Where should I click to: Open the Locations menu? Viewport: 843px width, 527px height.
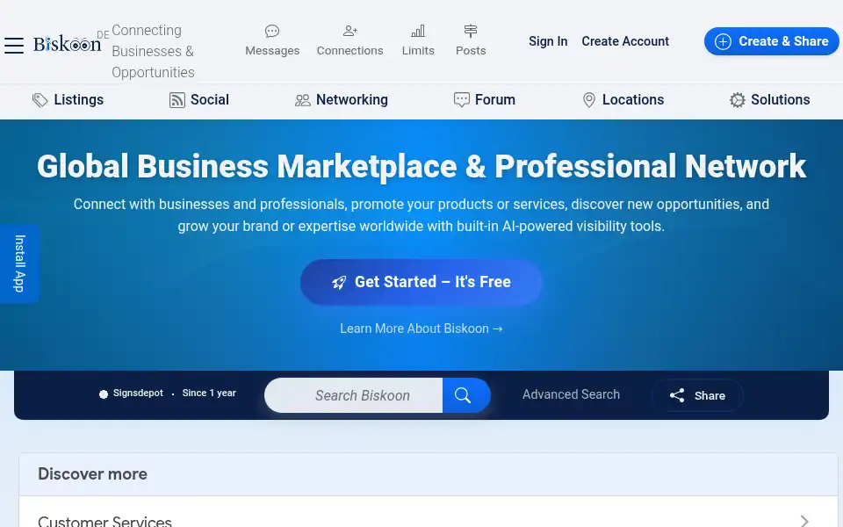click(623, 100)
